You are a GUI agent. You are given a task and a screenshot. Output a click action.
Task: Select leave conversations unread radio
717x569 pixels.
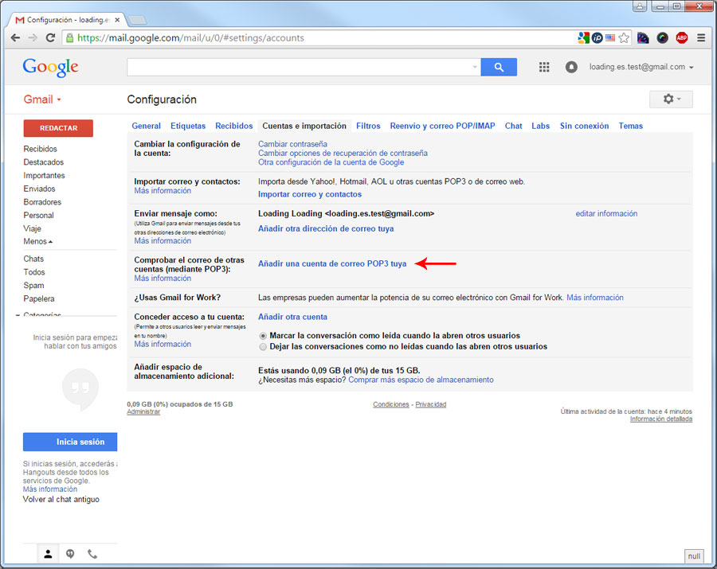[x=263, y=347]
